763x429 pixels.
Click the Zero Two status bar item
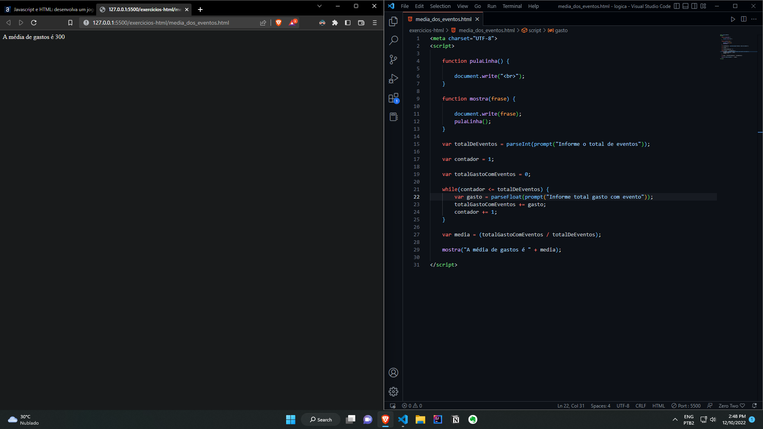tap(732, 406)
